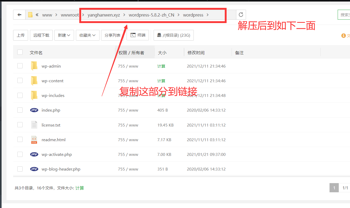Check the license.txt row checkbox

20,125
